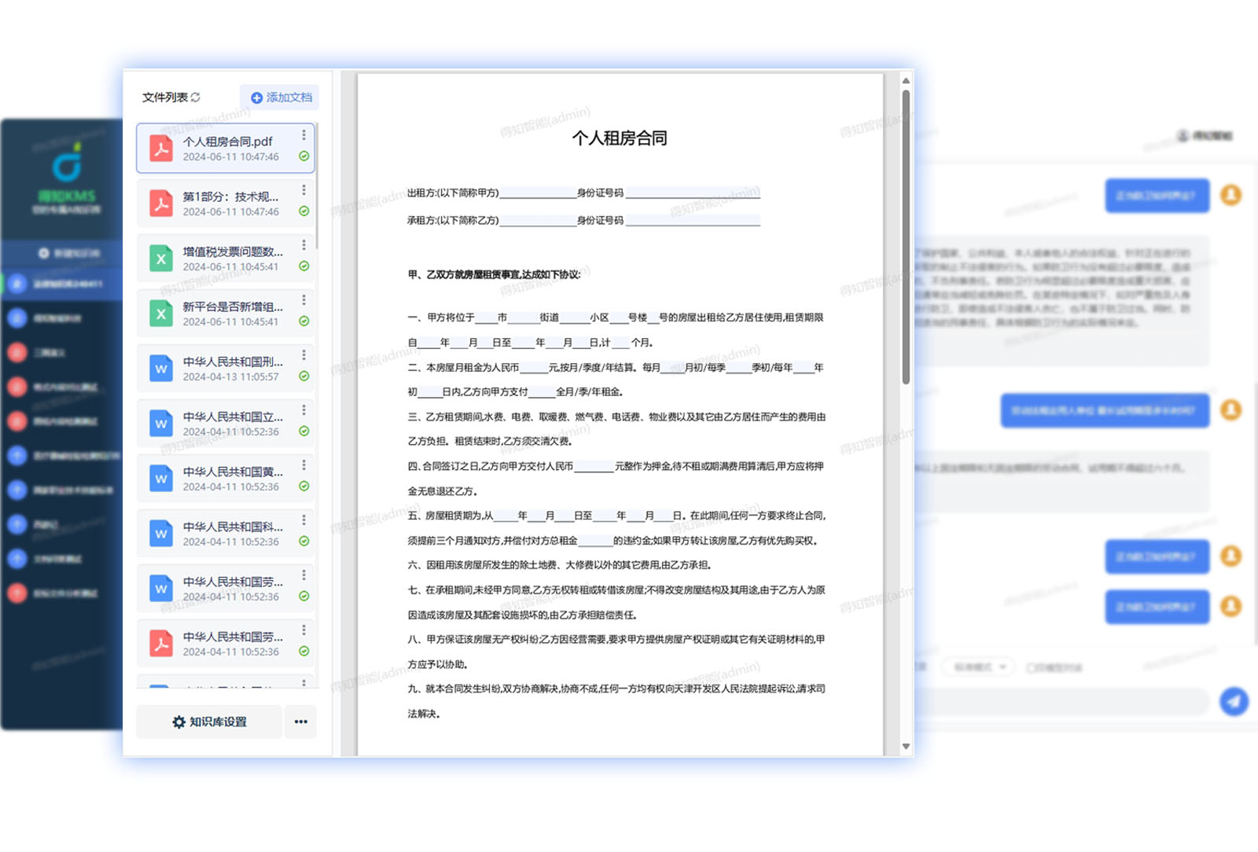The image size is (1258, 852).
Task: Open three-dot menu for 新平台是否新增组 file
Action: [x=303, y=300]
